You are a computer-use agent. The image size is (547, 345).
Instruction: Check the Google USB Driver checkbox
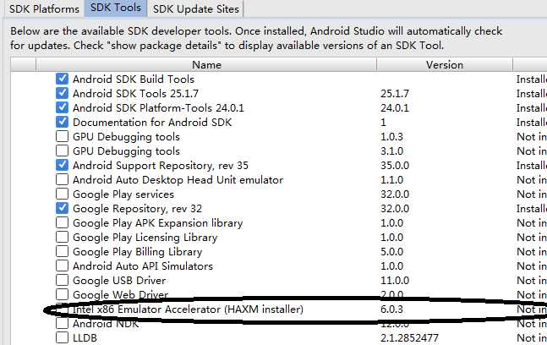62,281
